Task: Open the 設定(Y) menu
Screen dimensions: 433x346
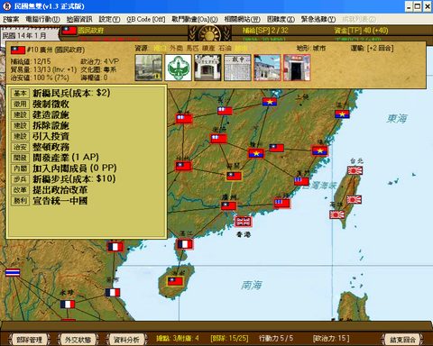Action: point(109,19)
